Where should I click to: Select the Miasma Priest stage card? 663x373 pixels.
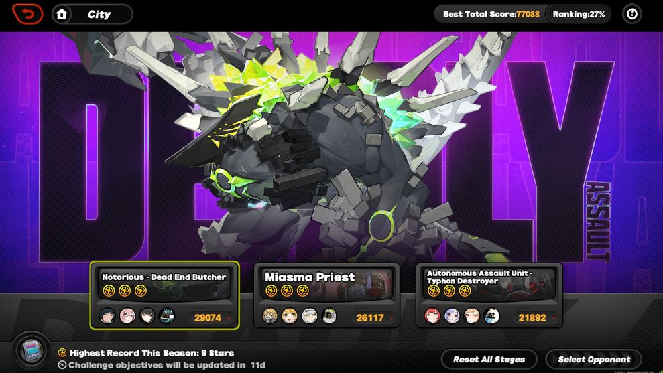pos(326,295)
